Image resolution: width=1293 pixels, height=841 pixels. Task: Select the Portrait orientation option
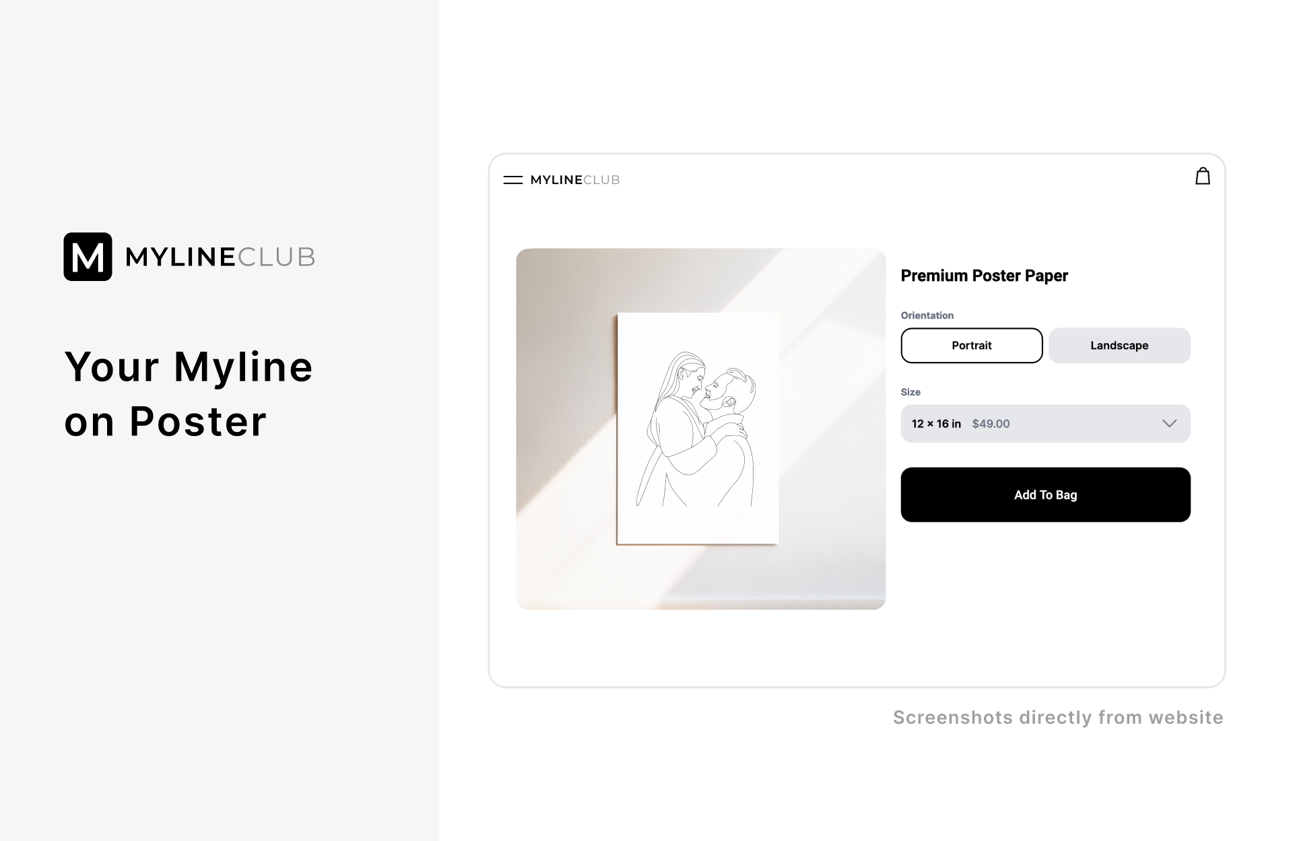click(972, 346)
